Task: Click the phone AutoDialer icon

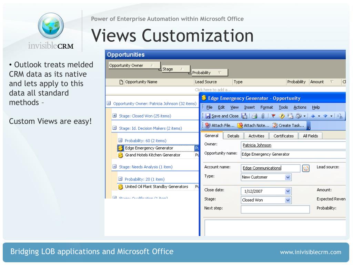Action: point(299,116)
